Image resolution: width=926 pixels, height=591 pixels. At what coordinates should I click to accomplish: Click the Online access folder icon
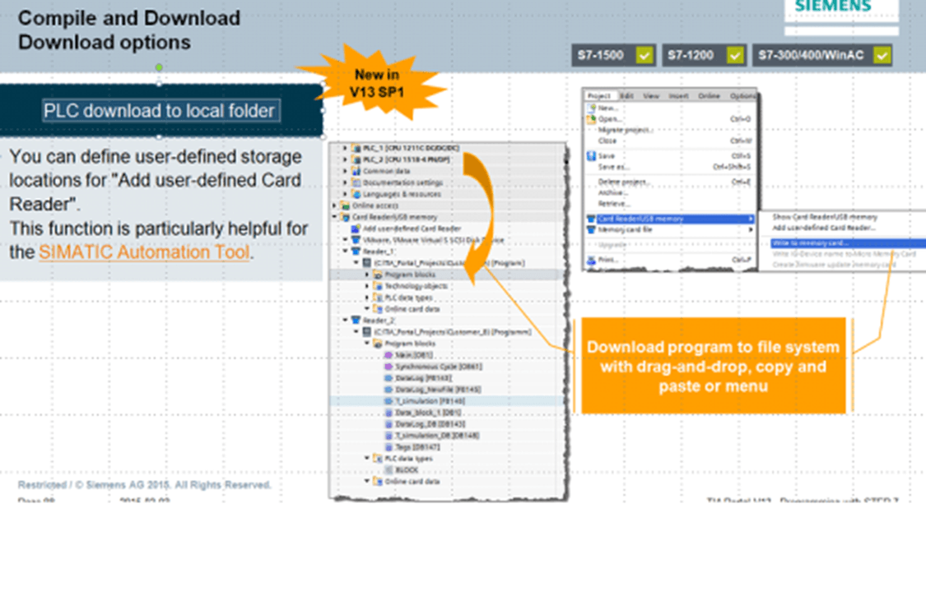point(346,205)
